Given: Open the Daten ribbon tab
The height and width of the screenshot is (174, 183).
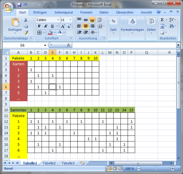Looking at the screenshot, I should pyautogui.click(x=104, y=12).
